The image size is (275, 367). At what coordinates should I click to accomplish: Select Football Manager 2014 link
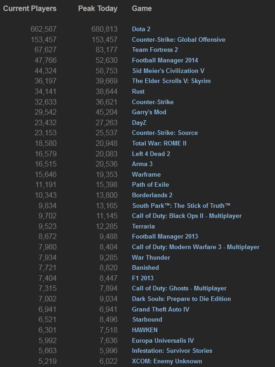coord(165,60)
